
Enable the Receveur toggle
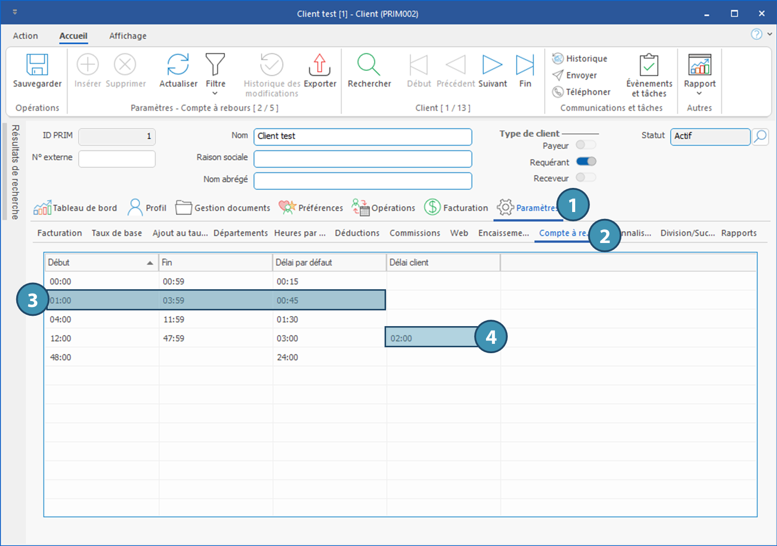[585, 178]
